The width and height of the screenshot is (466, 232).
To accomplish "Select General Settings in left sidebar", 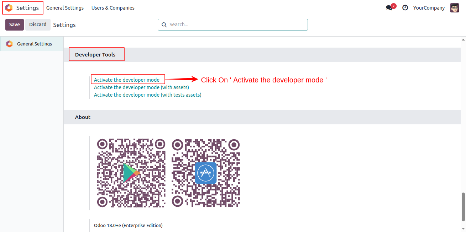I will click(x=32, y=44).
